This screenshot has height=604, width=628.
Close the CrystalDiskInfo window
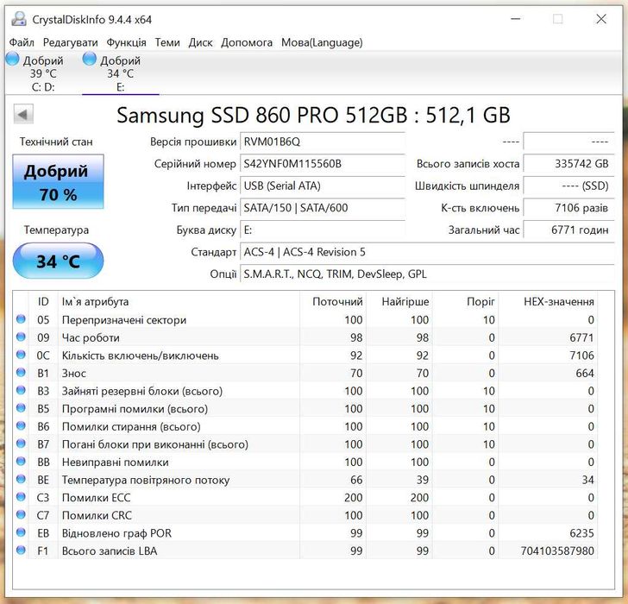click(x=601, y=19)
